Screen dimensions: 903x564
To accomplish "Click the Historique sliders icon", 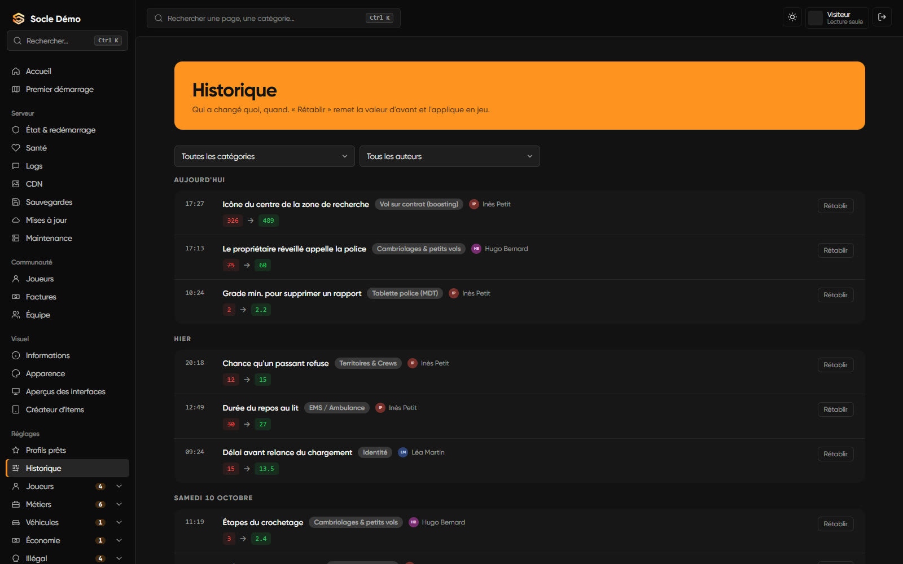I will click(x=16, y=468).
